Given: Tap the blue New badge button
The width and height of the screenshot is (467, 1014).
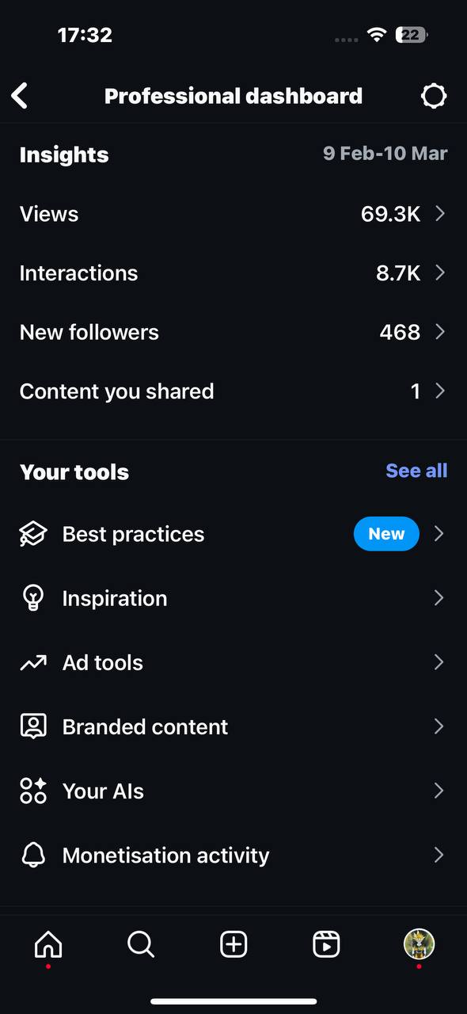Looking at the screenshot, I should click(x=386, y=534).
